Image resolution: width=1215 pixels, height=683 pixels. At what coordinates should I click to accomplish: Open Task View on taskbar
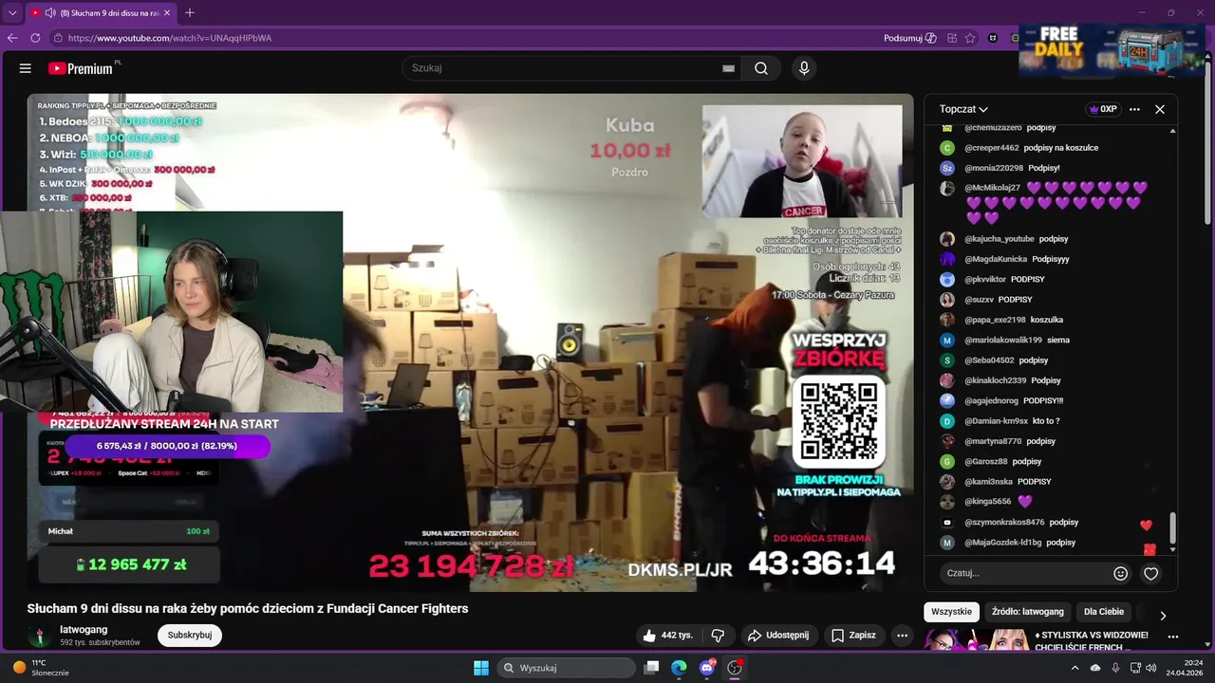[x=651, y=668]
